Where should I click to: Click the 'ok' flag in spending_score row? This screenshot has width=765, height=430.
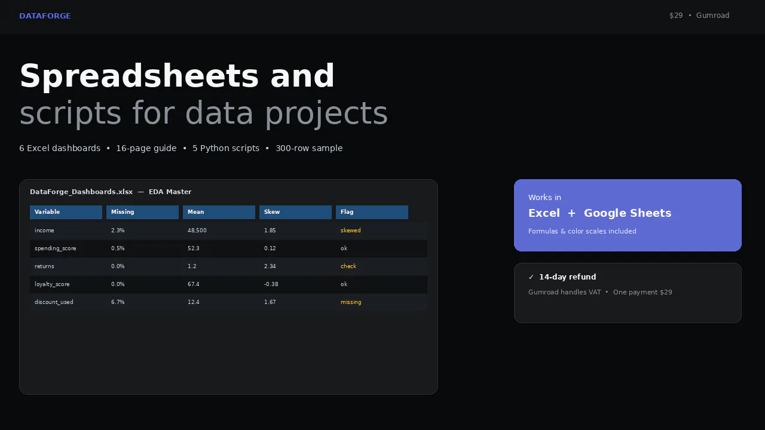pos(344,248)
